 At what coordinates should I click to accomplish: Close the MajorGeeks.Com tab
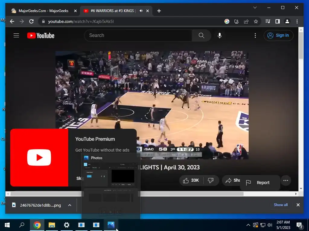click(75, 11)
